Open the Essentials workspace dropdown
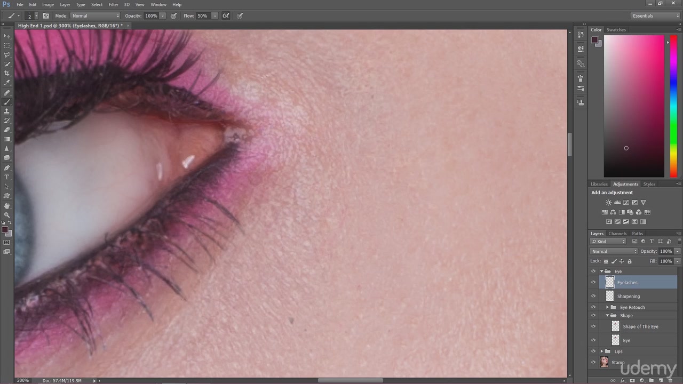The width and height of the screenshot is (683, 384). [655, 16]
